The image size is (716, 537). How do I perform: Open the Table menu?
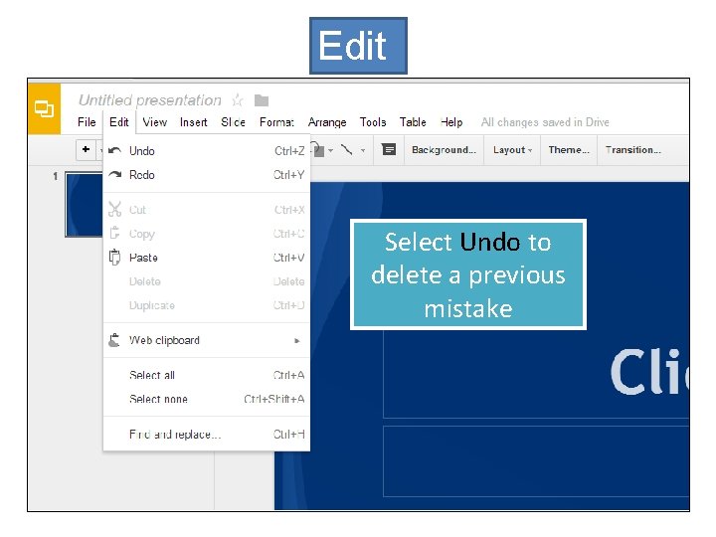(x=413, y=122)
